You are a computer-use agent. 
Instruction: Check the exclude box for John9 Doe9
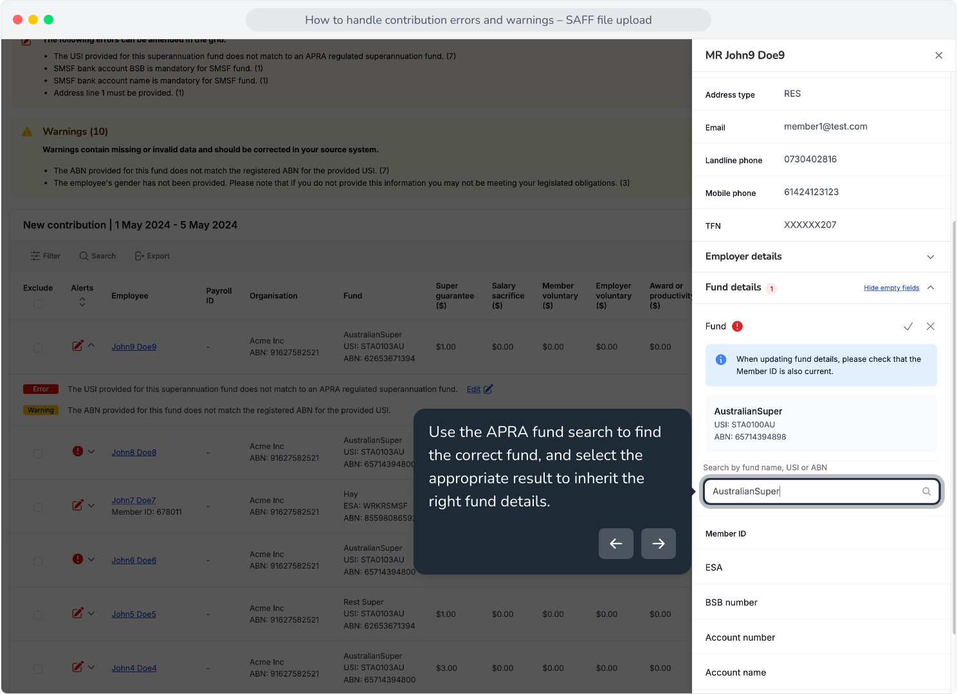[38, 348]
